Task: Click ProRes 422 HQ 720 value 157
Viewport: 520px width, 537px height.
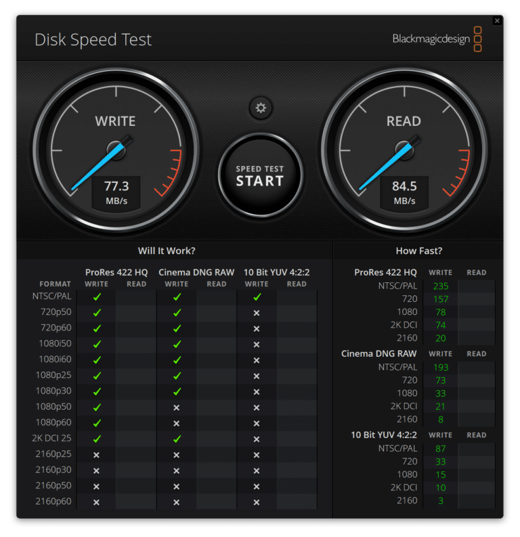Action: 441,299
